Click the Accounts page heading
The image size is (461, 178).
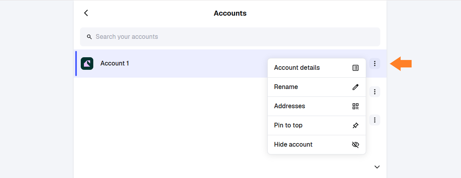tap(230, 13)
